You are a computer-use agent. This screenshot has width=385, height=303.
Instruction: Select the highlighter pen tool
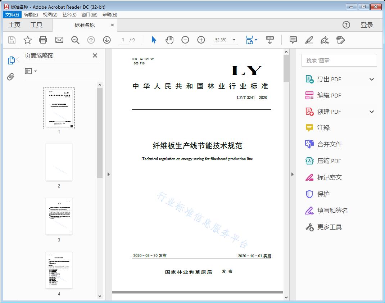point(309,40)
